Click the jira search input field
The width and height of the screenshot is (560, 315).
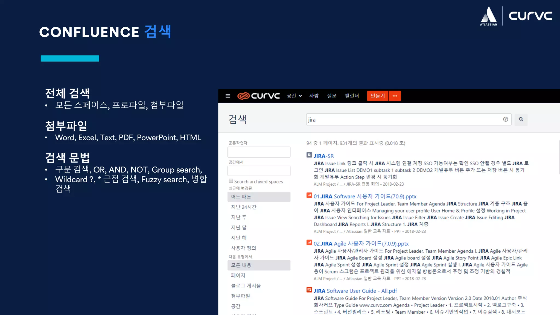[409, 119]
